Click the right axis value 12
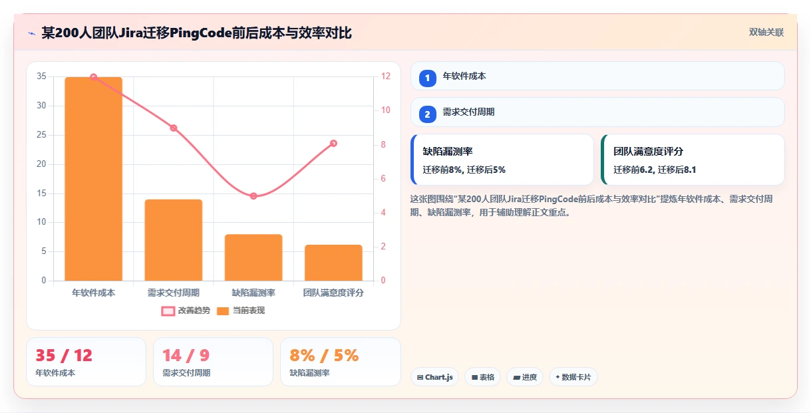Viewport: 811px width, 413px height. pos(387,76)
